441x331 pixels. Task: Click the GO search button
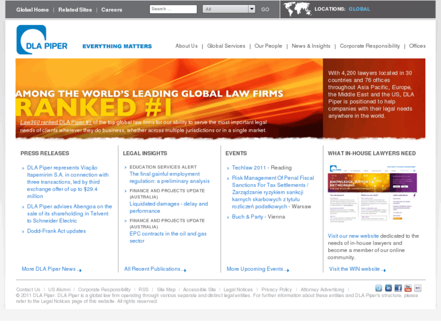(265, 9)
